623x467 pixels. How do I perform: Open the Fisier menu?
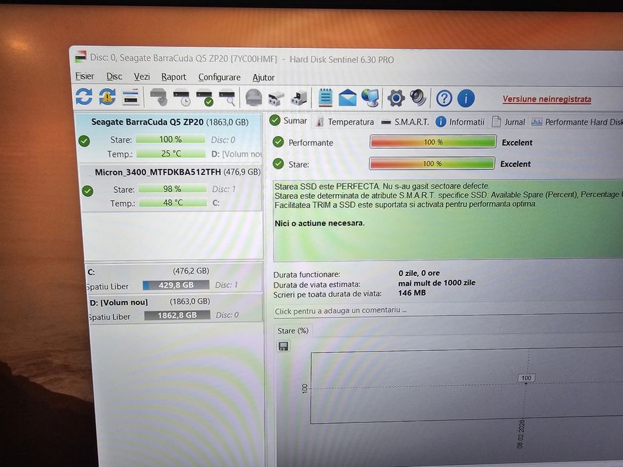pos(85,76)
